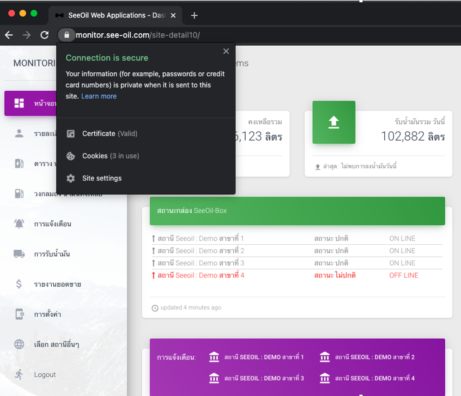Click the padlock icon in address bar
461x396 pixels.
(x=67, y=35)
